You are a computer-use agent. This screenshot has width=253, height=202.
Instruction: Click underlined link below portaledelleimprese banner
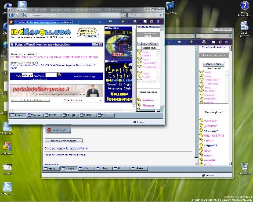pos(30,100)
